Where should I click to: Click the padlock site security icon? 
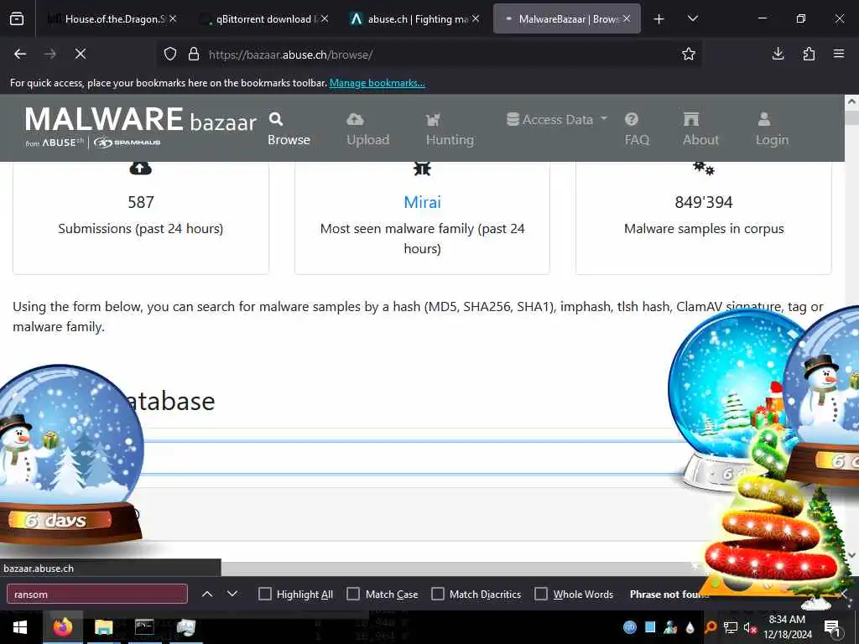click(x=194, y=55)
